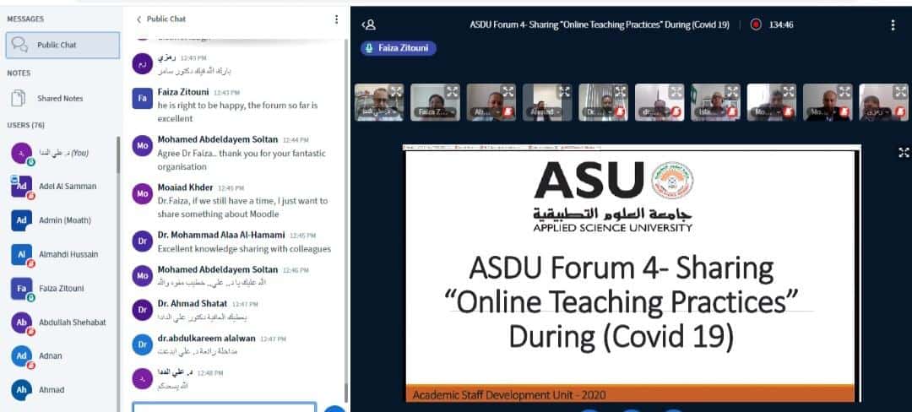912x412 pixels.
Task: Click Mohamed Soltan's avatar on 12:44 message
Action: (143, 146)
